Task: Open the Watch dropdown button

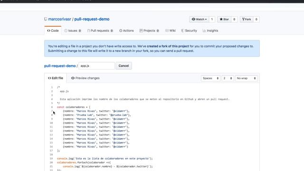Action: tap(199, 19)
